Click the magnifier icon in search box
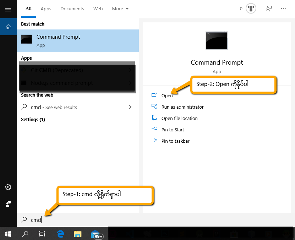 click(x=24, y=219)
